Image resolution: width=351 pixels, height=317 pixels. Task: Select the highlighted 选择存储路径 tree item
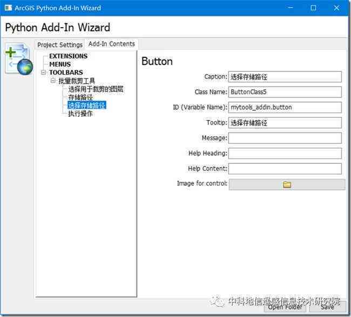coord(87,105)
